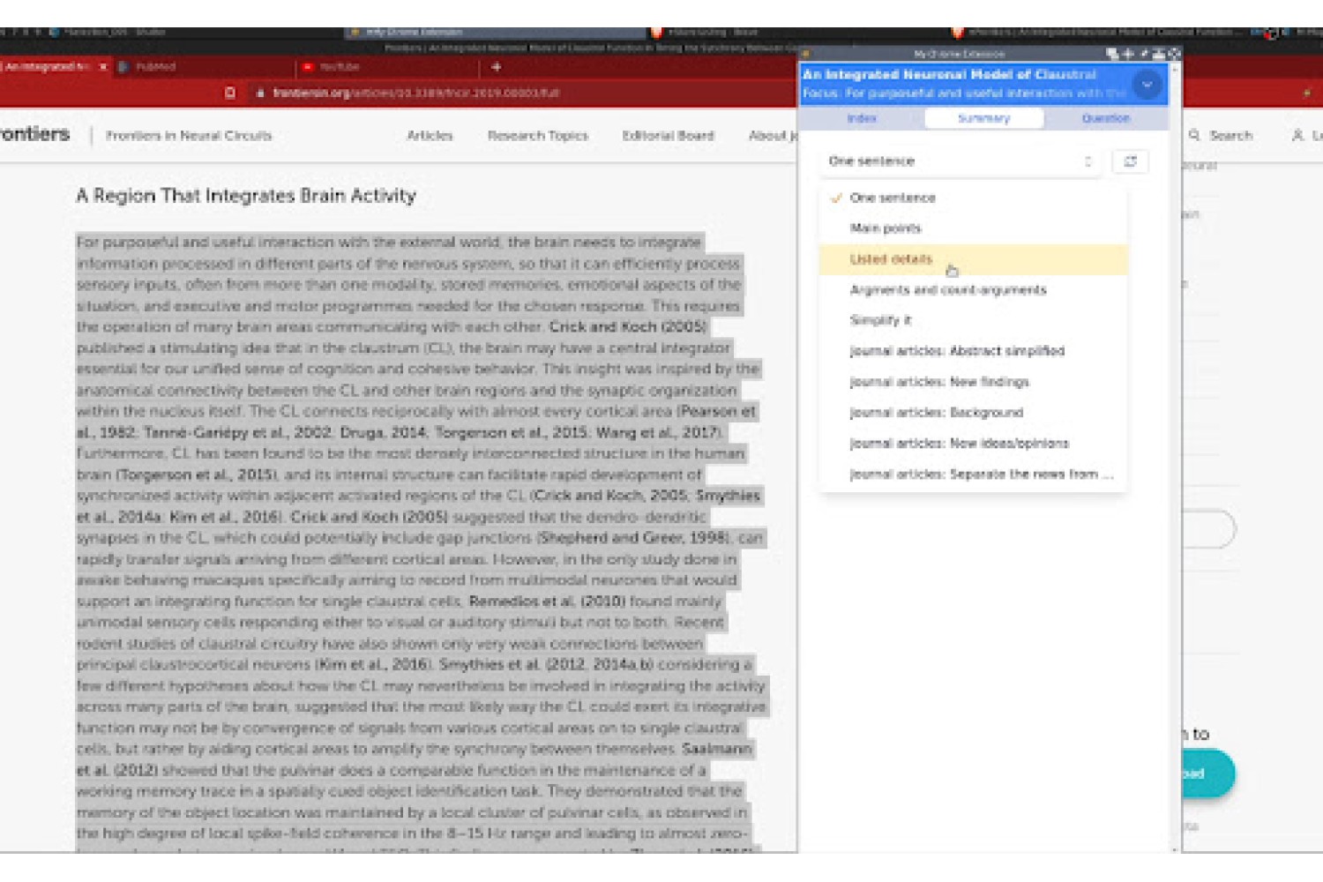The height and width of the screenshot is (882, 1323).
Task: Switch to the Index tab in extension
Action: point(862,118)
